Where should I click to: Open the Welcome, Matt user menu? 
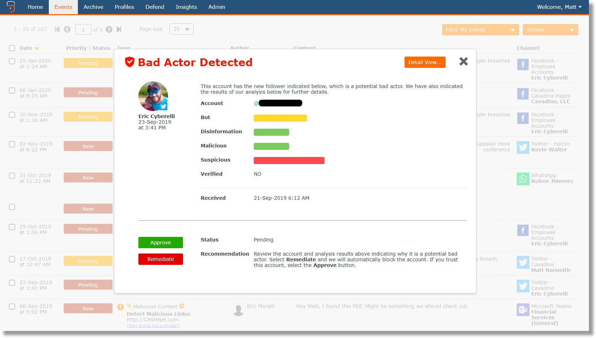tap(559, 7)
